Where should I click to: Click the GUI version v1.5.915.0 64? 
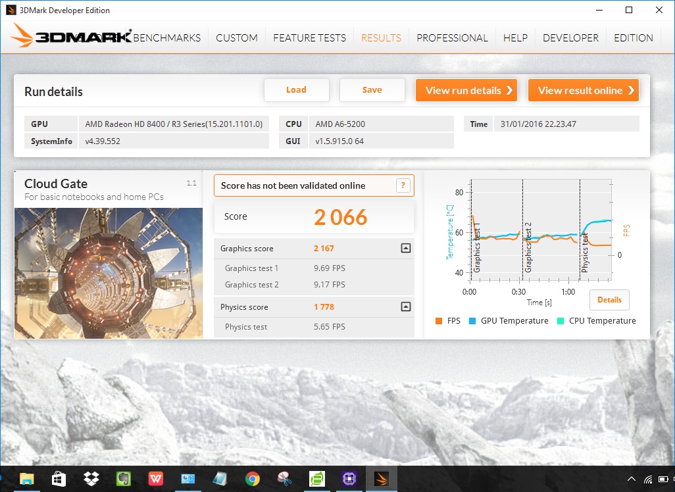point(339,141)
